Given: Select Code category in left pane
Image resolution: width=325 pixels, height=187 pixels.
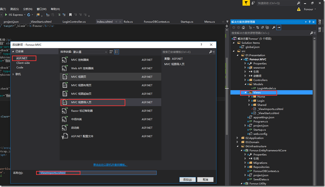Looking at the screenshot, I should click(x=20, y=67).
